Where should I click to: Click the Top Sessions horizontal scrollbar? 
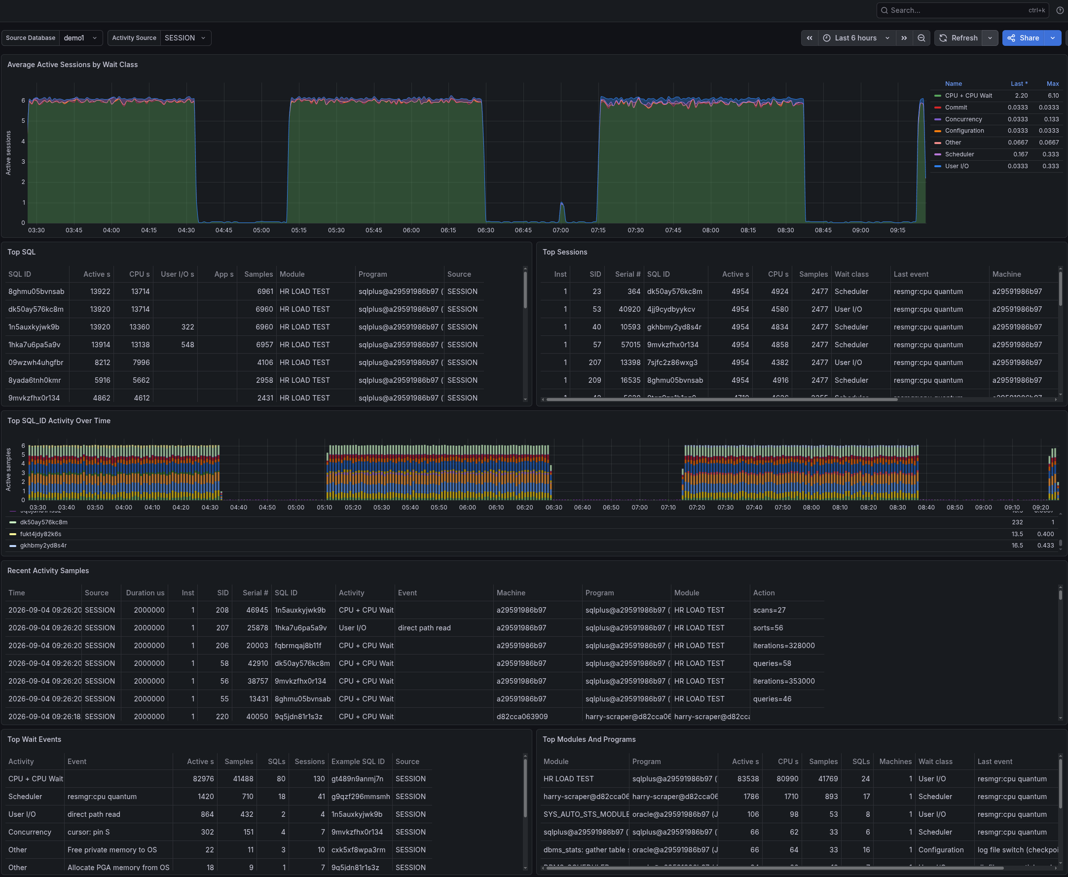[x=721, y=400]
